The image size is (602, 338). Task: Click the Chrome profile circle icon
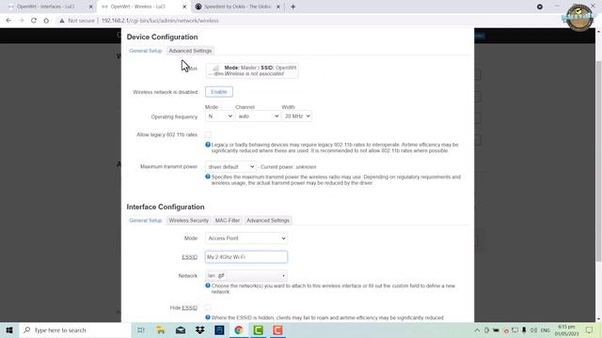click(x=540, y=7)
